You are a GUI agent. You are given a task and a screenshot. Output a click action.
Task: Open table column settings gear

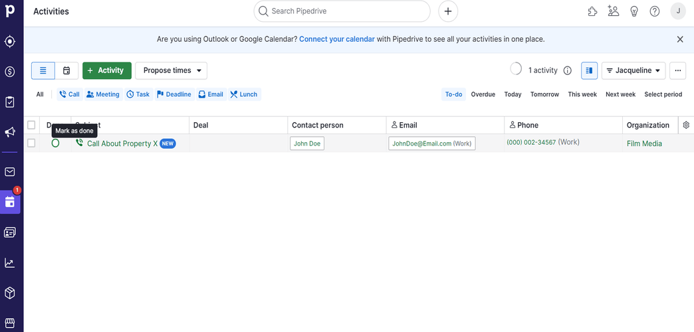tap(686, 125)
